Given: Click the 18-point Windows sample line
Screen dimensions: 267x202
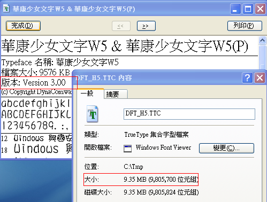Looking at the screenshot, I should coord(36,149).
